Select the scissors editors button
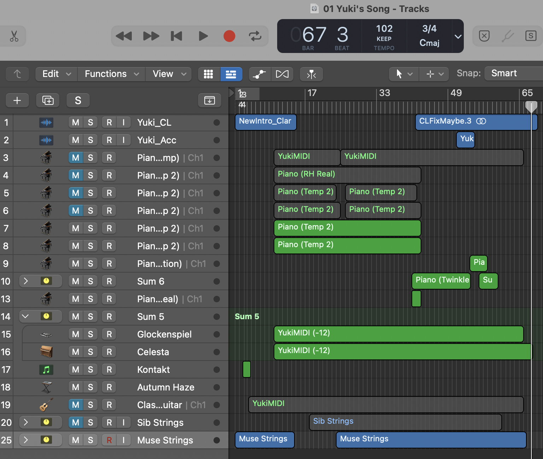The width and height of the screenshot is (543, 459). coord(14,36)
